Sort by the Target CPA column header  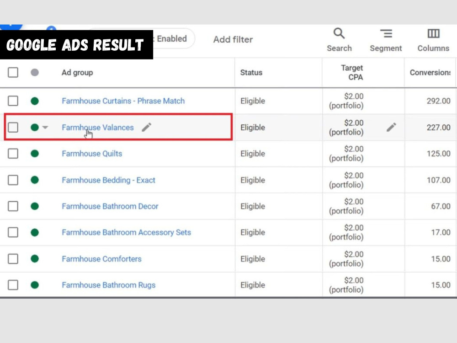pos(352,72)
